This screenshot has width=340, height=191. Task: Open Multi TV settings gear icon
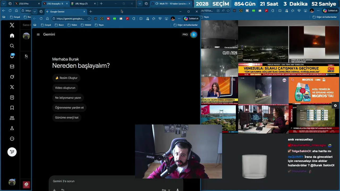335,106
